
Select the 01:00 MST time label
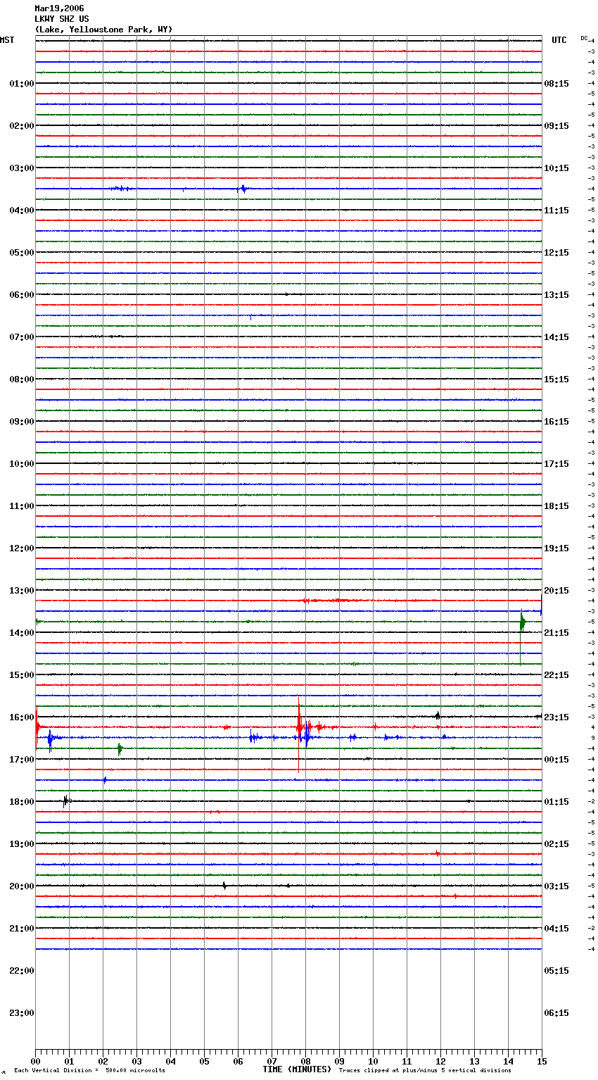click(21, 84)
